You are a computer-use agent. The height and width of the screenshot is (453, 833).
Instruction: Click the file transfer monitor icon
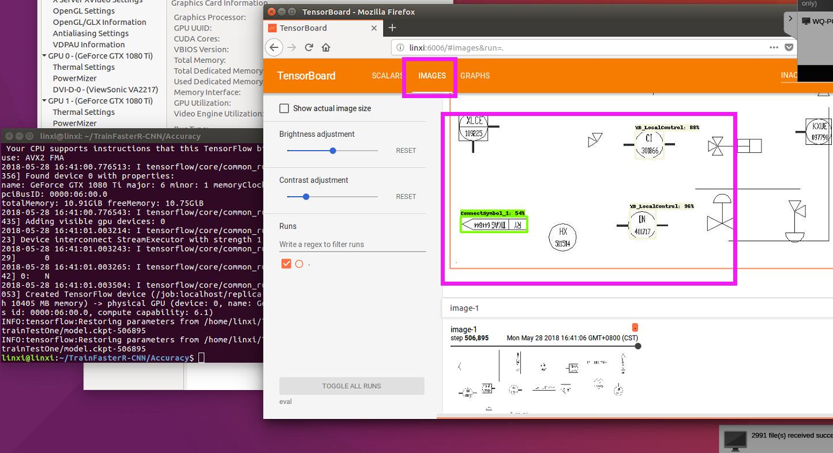pyautogui.click(x=735, y=440)
